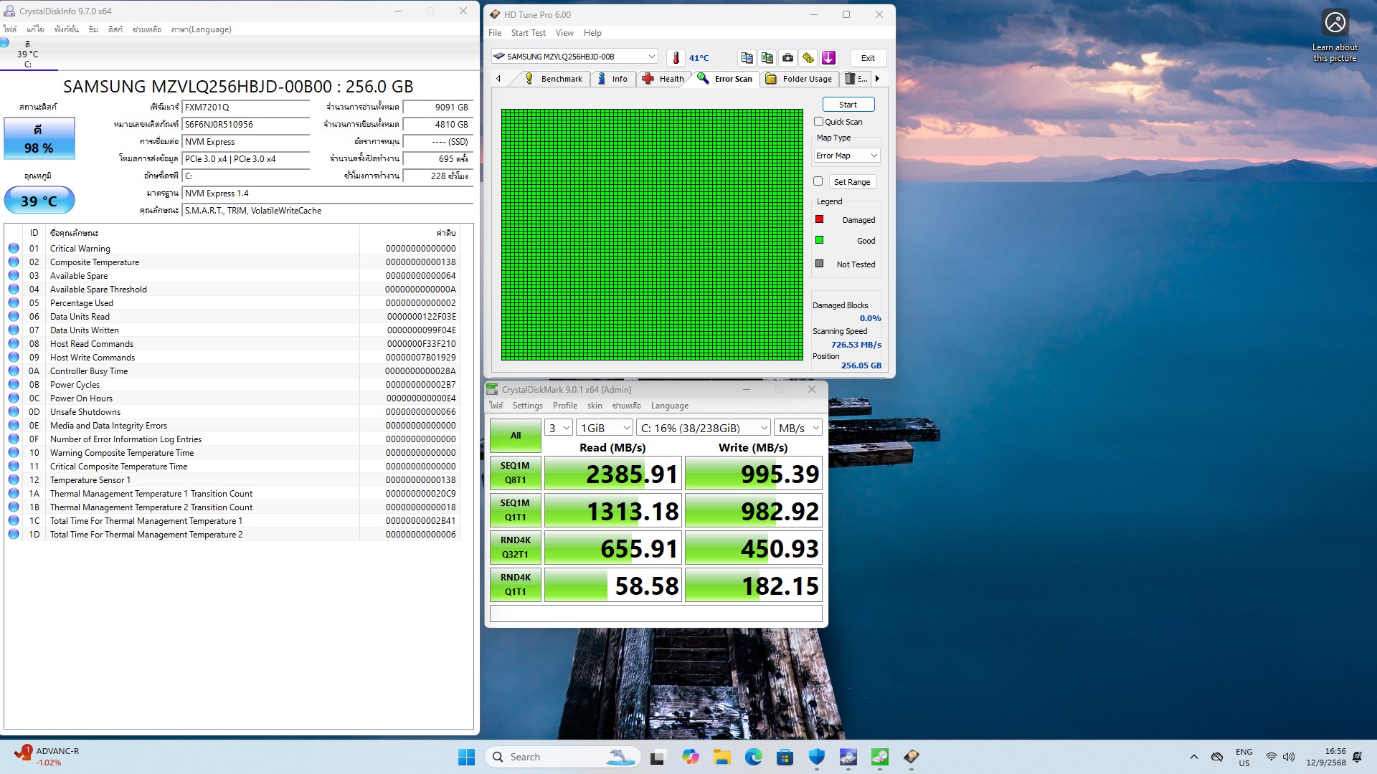This screenshot has height=774, width=1377.
Task: Open the ADVANC-R stock widget
Action: (x=47, y=756)
